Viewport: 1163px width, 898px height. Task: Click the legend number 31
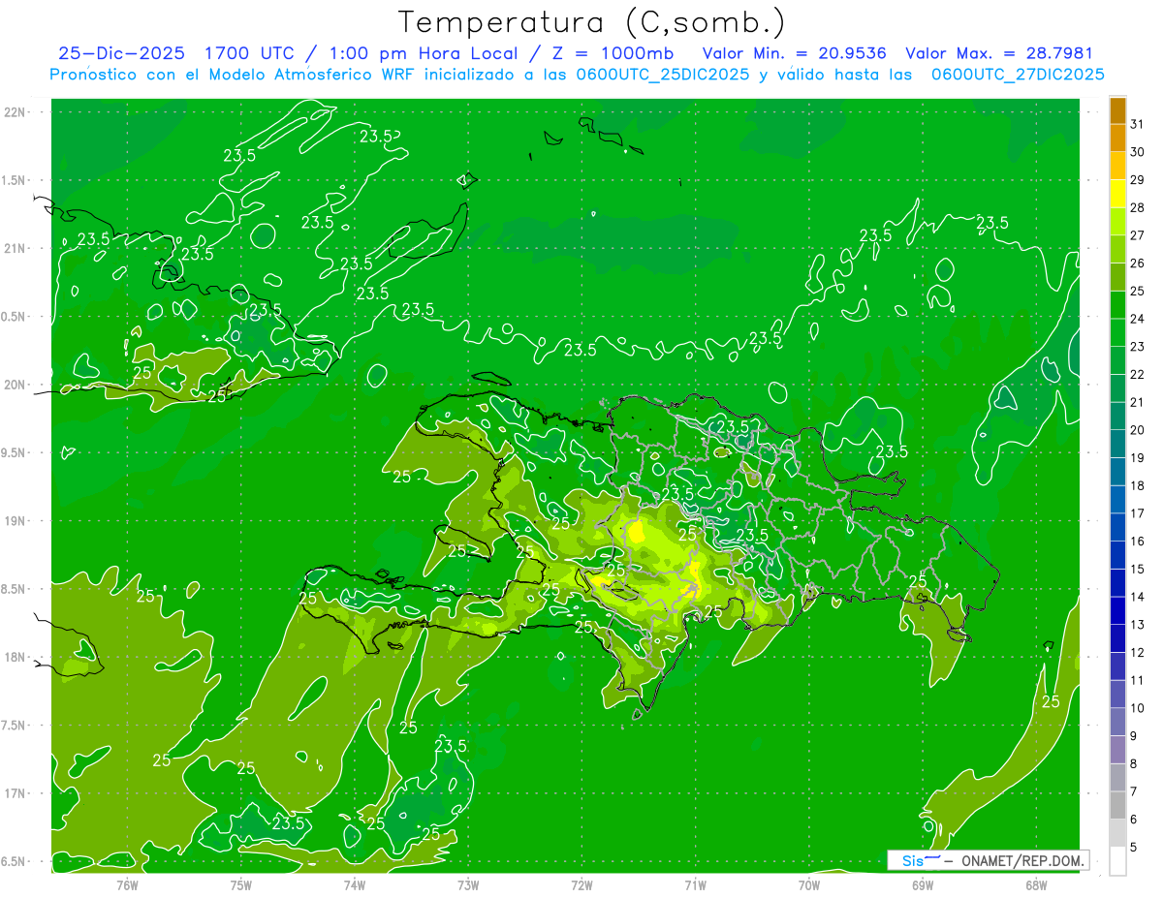pos(1138,124)
